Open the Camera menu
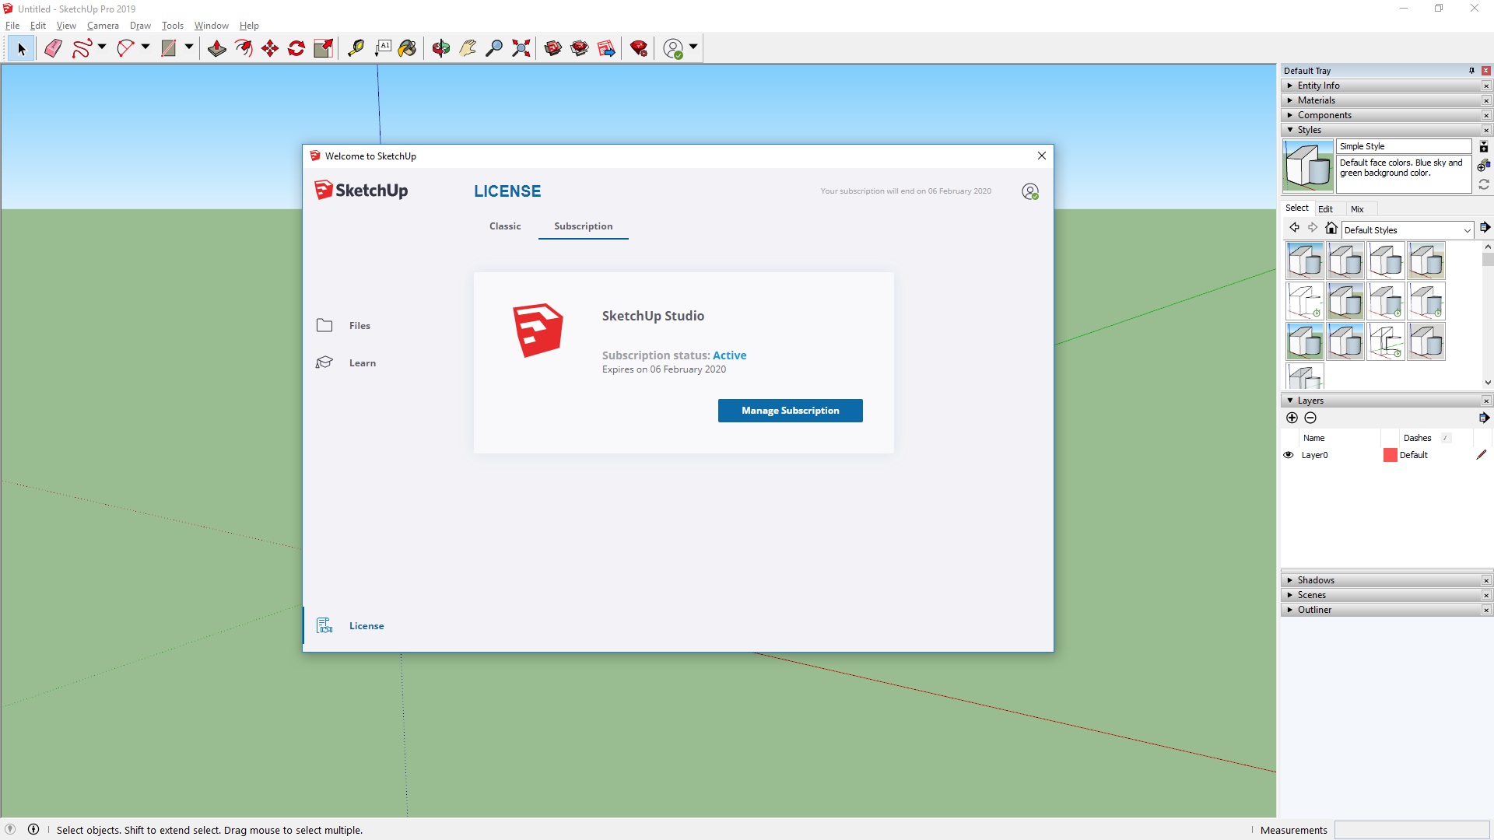1494x840 pixels. [x=103, y=26]
